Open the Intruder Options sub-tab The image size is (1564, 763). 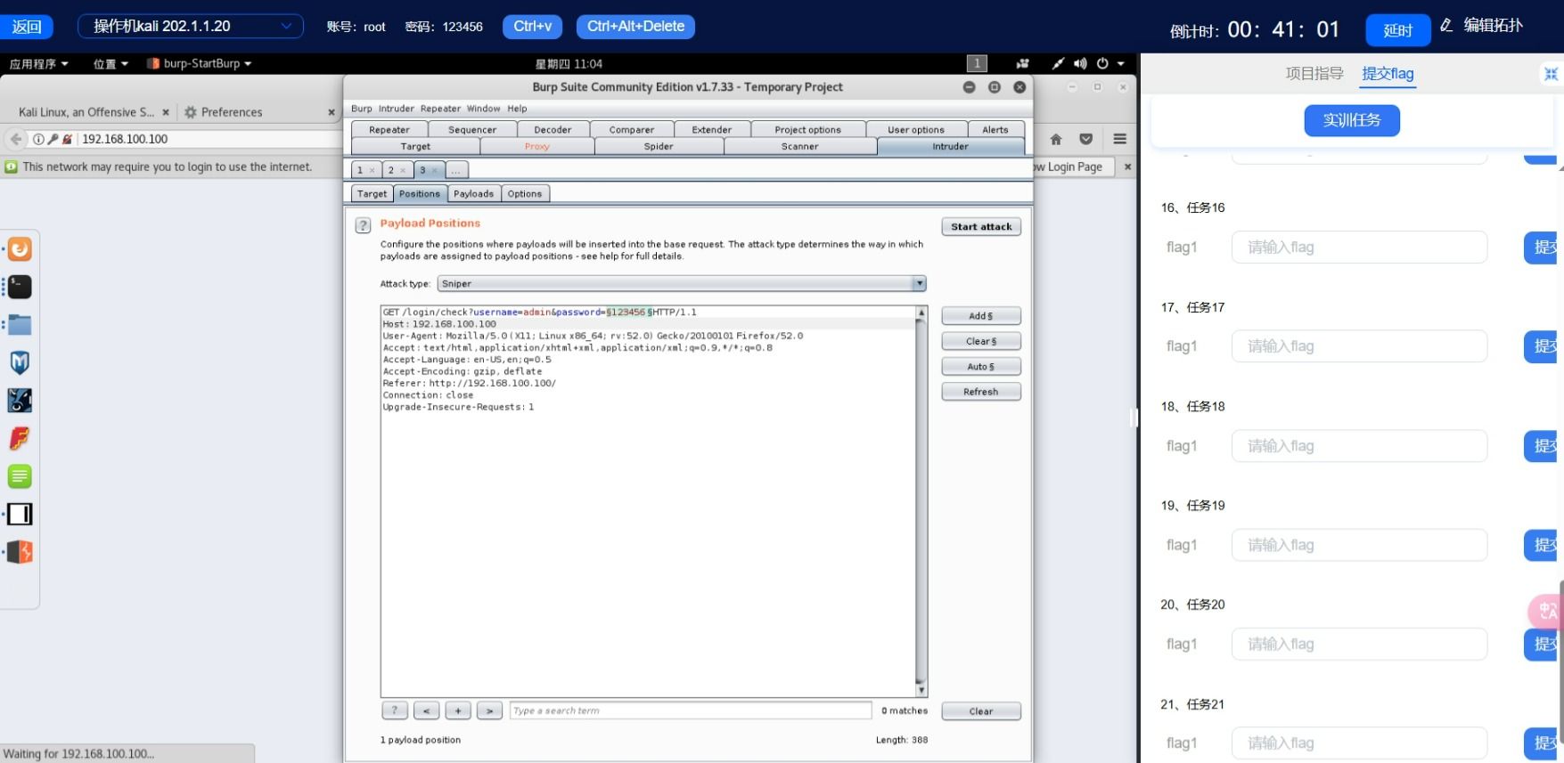click(524, 193)
